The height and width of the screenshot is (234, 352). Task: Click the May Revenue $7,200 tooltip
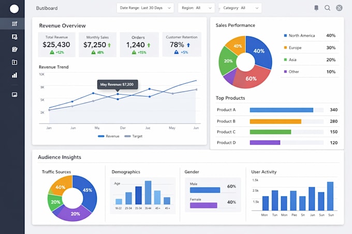tap(118, 84)
